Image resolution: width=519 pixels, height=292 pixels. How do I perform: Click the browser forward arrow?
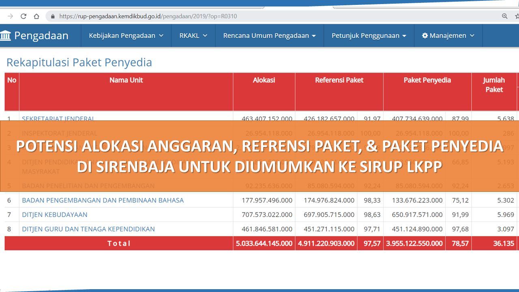pyautogui.click(x=11, y=16)
